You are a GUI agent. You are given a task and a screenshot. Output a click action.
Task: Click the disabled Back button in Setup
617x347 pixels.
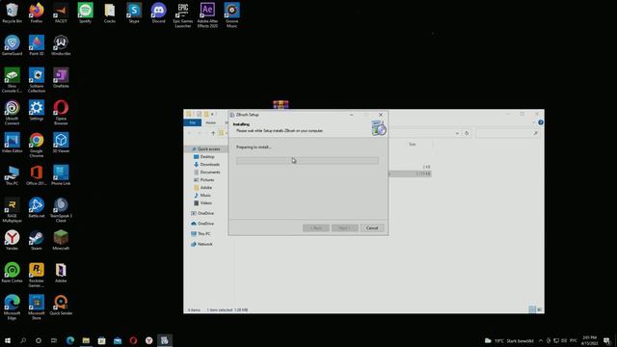[x=316, y=227]
